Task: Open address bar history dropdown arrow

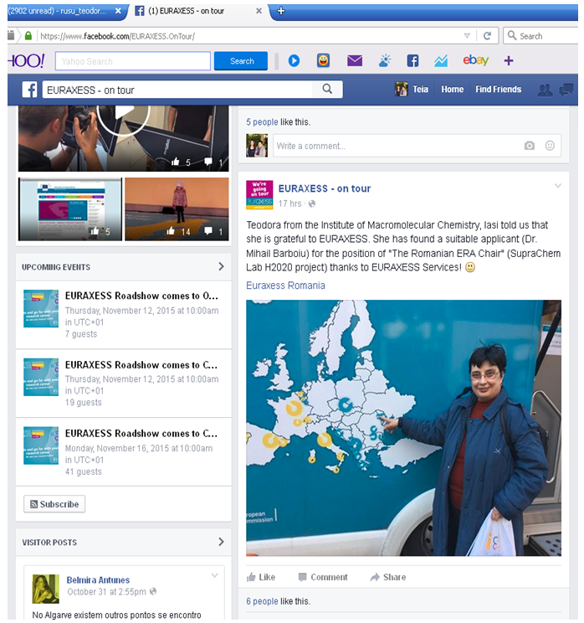Action: [467, 36]
